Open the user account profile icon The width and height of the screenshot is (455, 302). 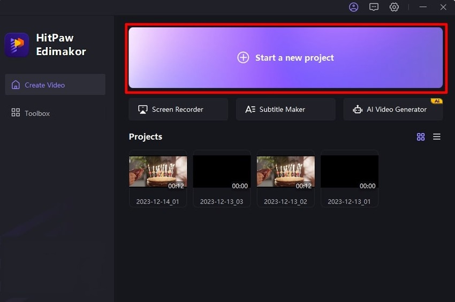pos(353,7)
